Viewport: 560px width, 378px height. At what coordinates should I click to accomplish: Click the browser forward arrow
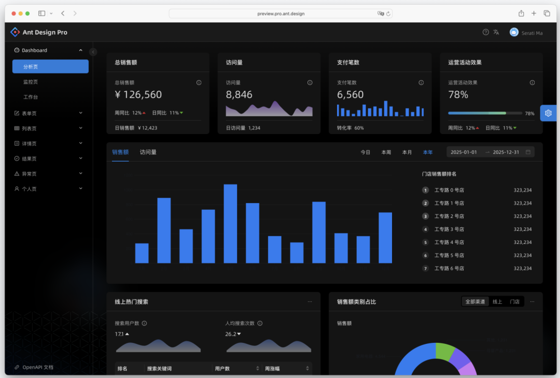coord(75,13)
